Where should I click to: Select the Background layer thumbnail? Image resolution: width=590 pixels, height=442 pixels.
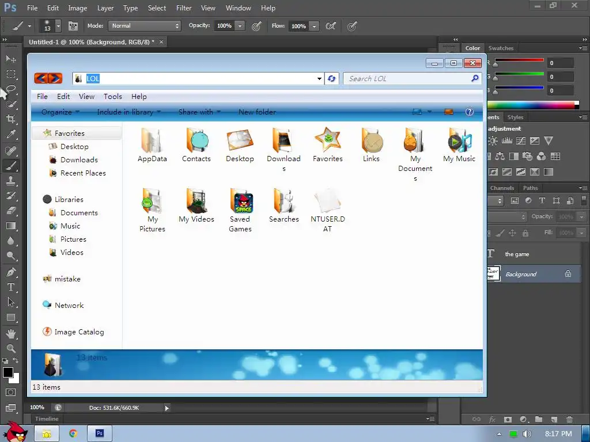click(493, 273)
